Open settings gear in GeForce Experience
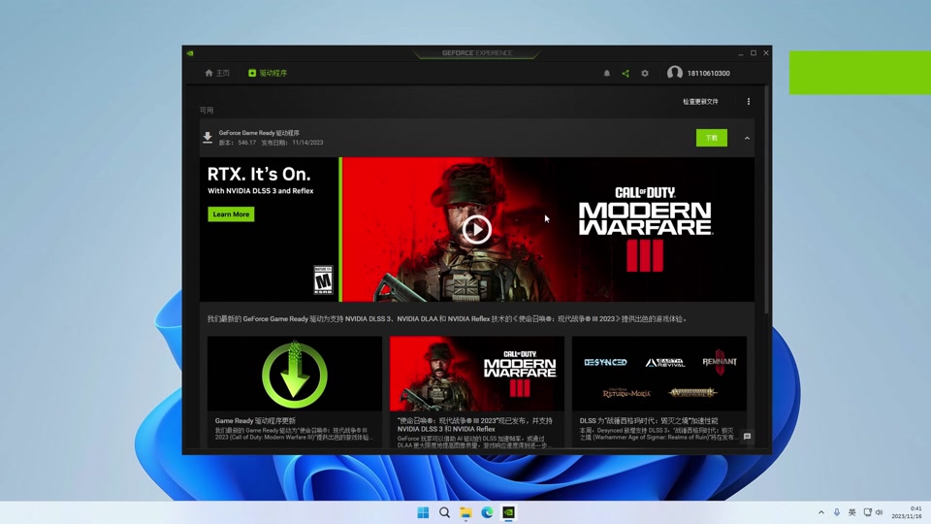 tap(645, 73)
